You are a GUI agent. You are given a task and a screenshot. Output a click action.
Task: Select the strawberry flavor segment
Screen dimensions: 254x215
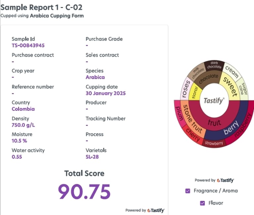pyautogui.click(x=214, y=143)
